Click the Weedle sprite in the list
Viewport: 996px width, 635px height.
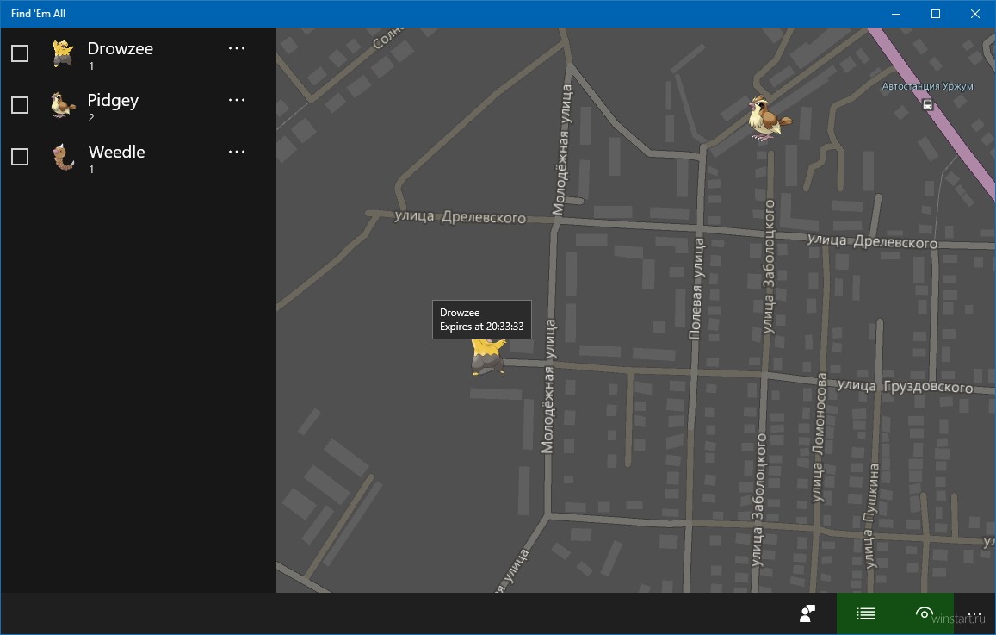(63, 157)
